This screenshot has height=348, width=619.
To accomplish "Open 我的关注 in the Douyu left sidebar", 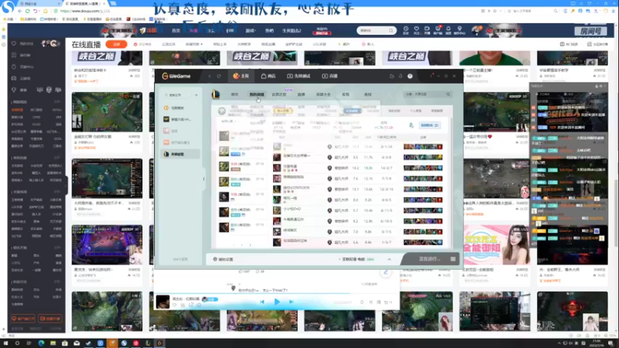I will tap(26, 43).
